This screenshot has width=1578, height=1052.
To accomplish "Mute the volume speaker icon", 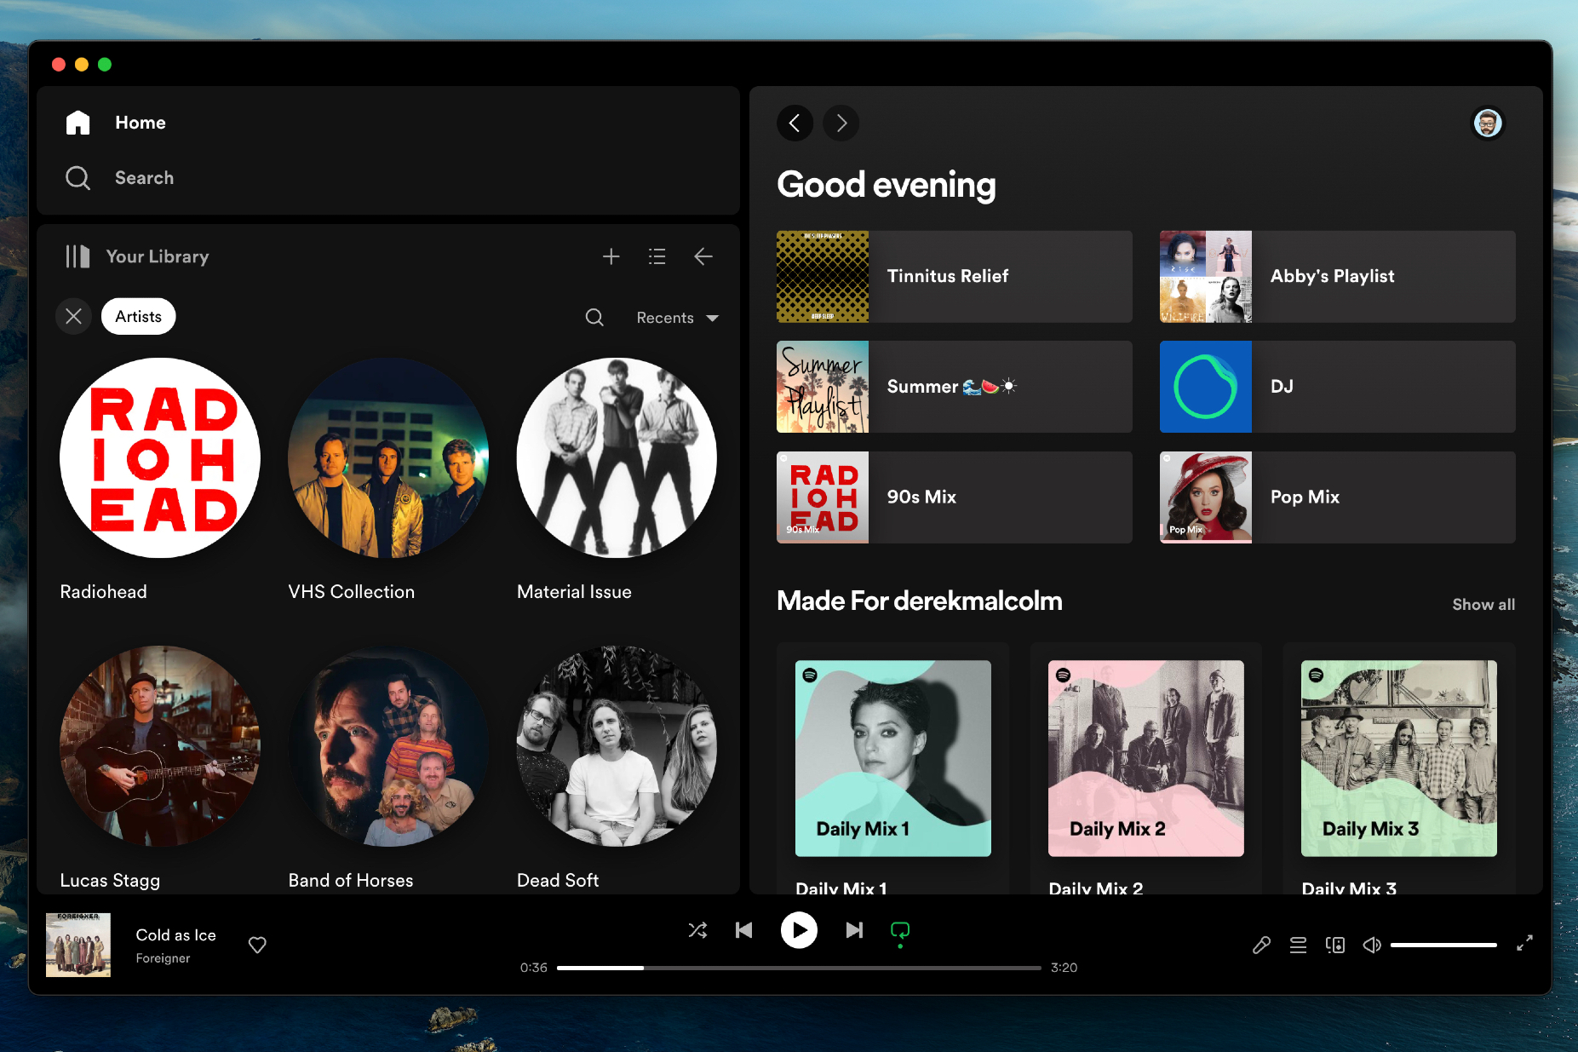I will [x=1371, y=945].
